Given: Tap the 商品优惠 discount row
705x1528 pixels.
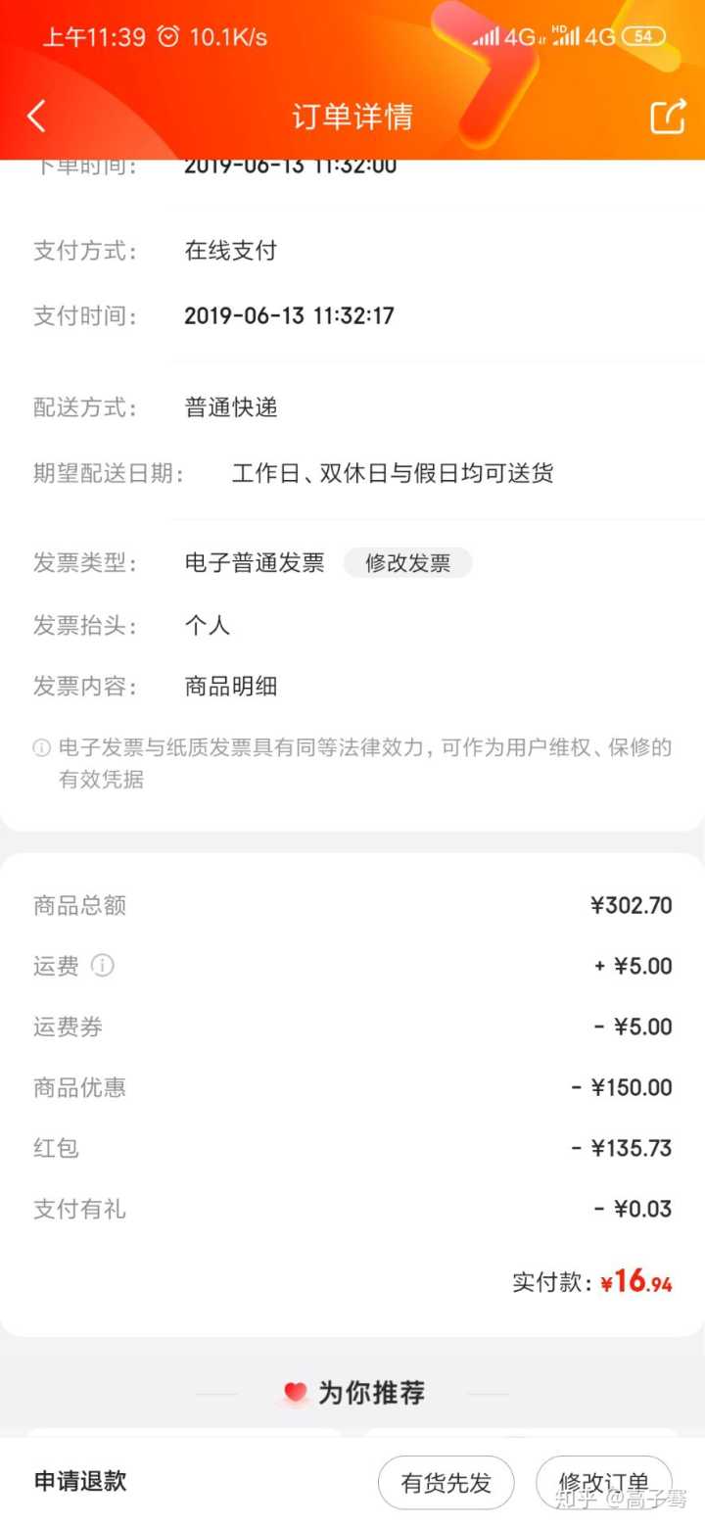Looking at the screenshot, I should [x=352, y=1087].
